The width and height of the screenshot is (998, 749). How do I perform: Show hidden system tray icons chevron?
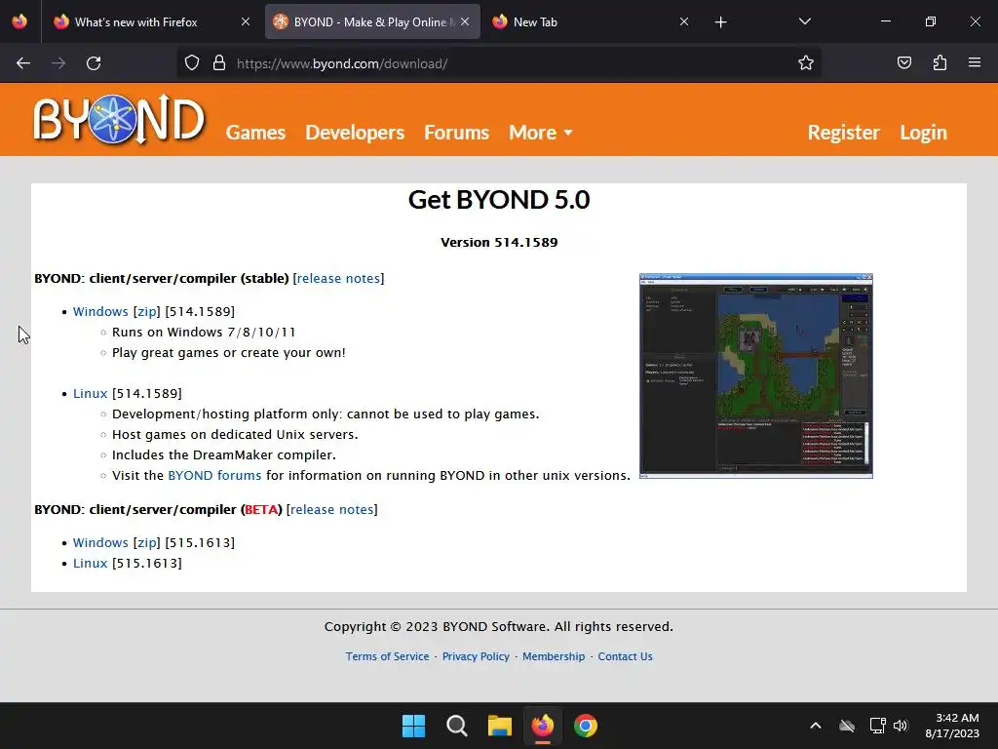[x=816, y=726]
